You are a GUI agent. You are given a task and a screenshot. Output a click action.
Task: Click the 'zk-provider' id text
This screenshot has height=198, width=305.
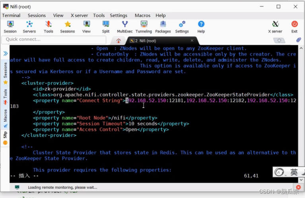pos(60,89)
